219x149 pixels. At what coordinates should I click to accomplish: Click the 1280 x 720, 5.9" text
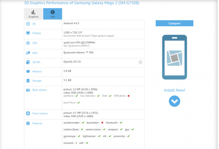click(x=73, y=32)
